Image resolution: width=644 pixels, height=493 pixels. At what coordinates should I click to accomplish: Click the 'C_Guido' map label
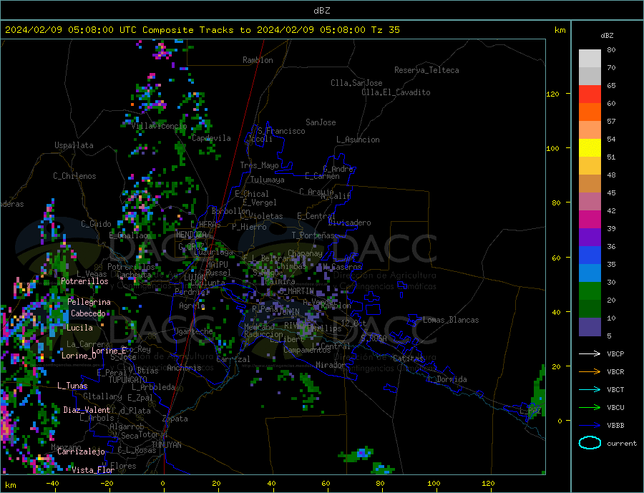(x=96, y=224)
